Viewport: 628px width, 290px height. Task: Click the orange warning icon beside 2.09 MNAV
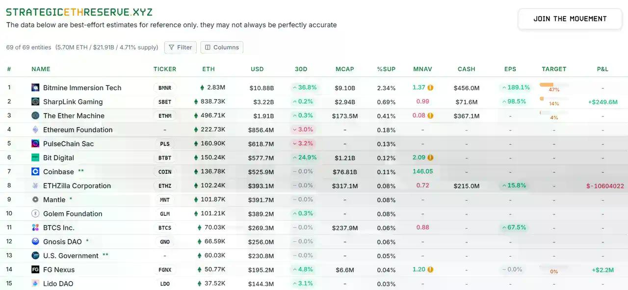point(430,158)
